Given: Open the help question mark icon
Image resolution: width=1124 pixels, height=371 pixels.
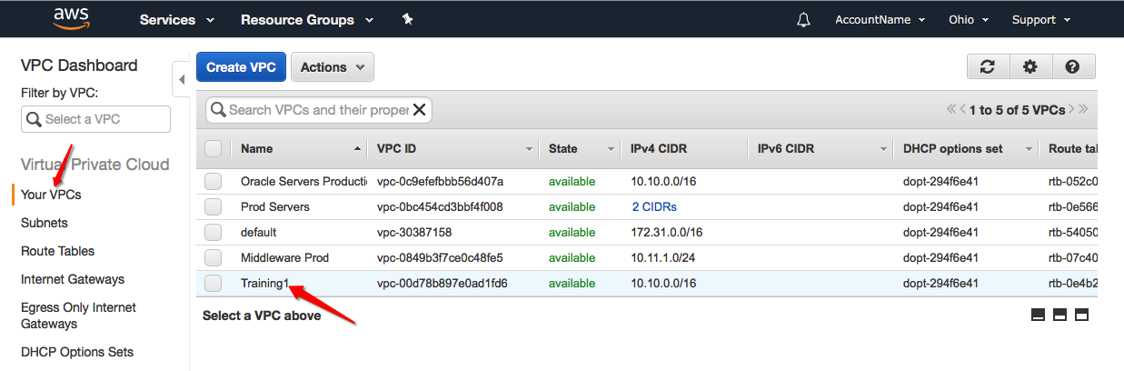Looking at the screenshot, I should pos(1072,66).
